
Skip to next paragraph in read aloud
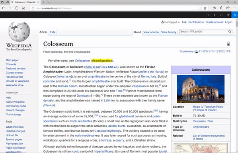point(221,15)
